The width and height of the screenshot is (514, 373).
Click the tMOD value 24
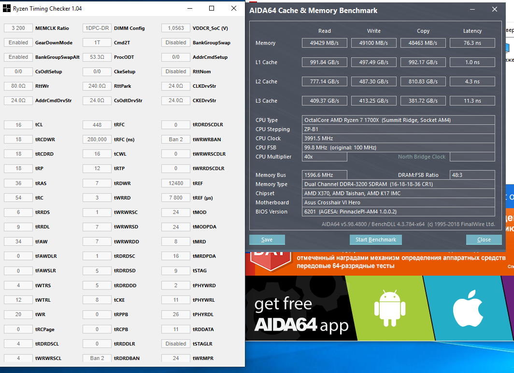[176, 212]
